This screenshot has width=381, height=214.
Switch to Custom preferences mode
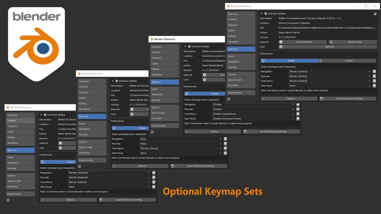click(x=347, y=61)
